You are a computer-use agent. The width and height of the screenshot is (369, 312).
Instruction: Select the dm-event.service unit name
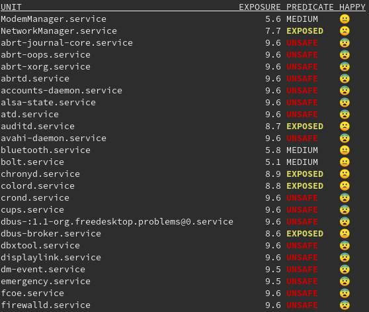43,270
